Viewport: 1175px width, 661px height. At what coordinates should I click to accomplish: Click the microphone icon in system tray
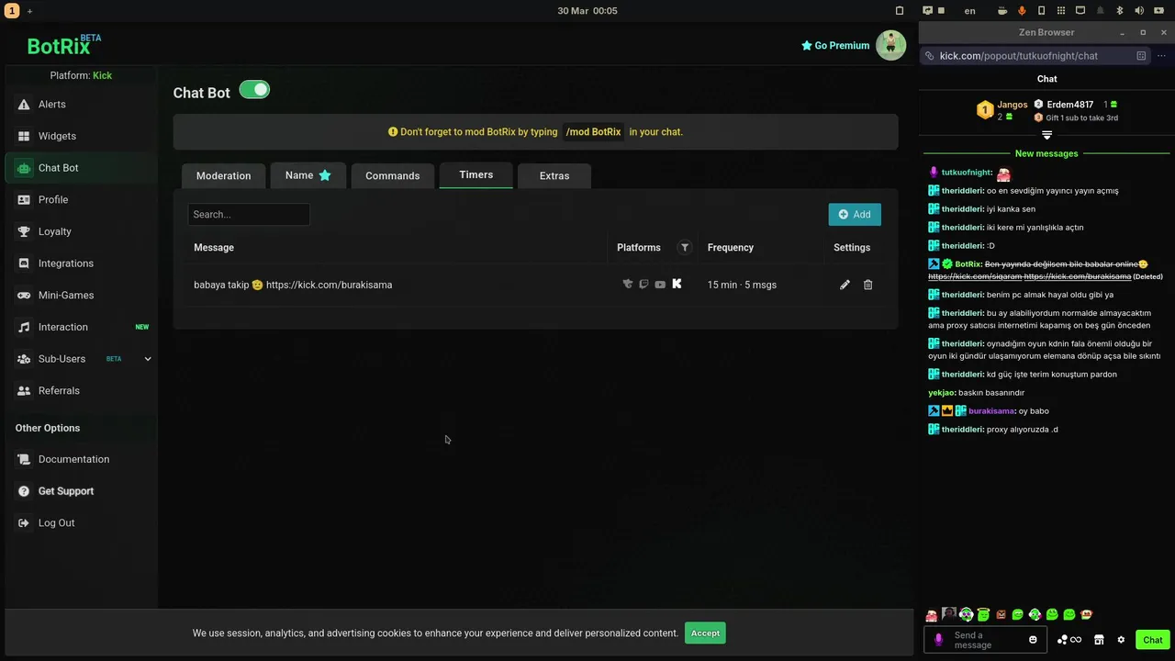pos(1022,11)
